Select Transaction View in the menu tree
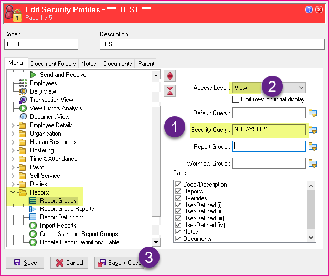This screenshot has height=276, width=329. click(51, 100)
